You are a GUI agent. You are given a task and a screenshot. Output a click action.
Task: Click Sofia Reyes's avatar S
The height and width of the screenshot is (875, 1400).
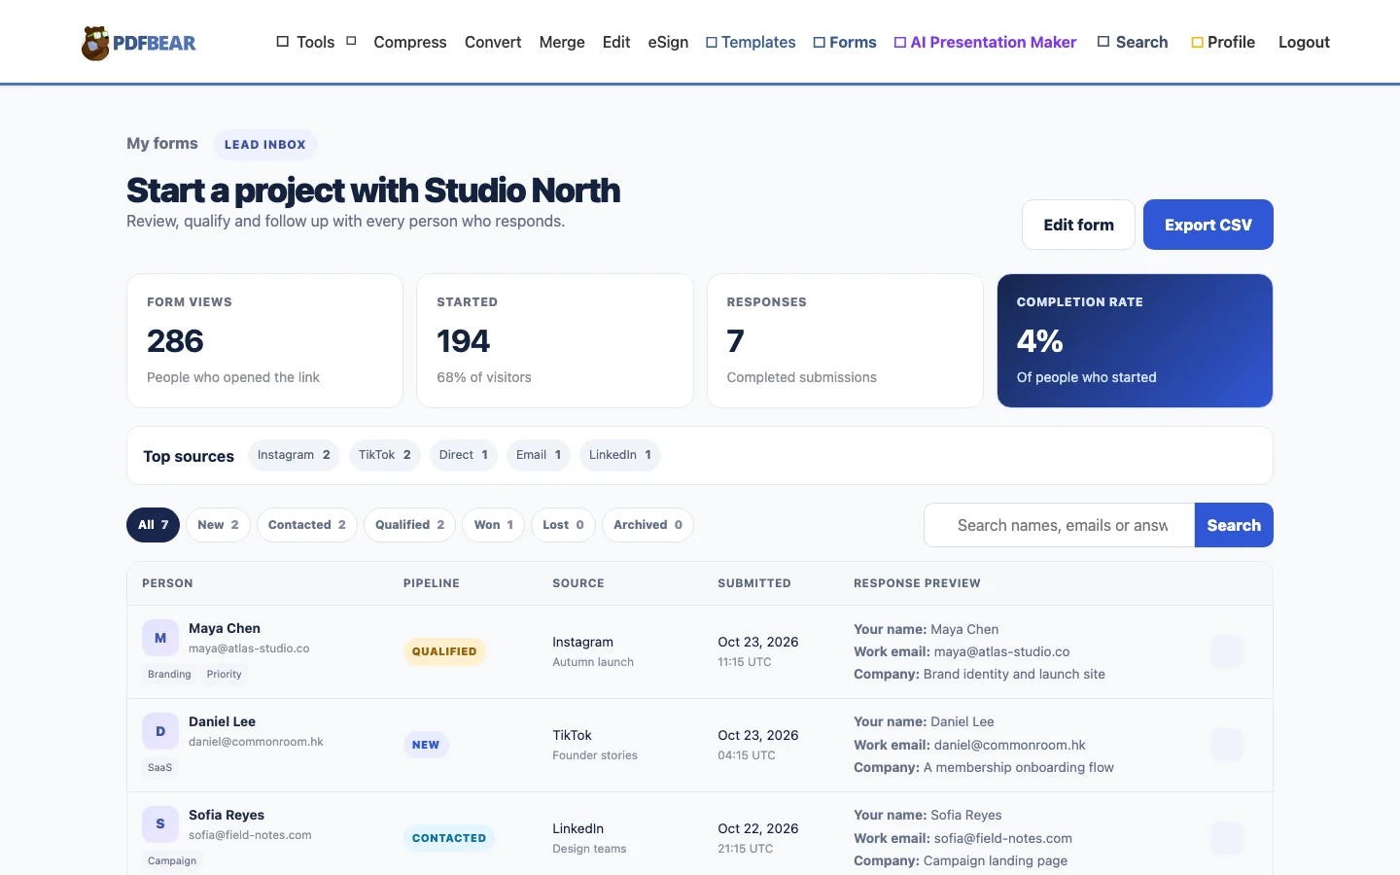[160, 824]
